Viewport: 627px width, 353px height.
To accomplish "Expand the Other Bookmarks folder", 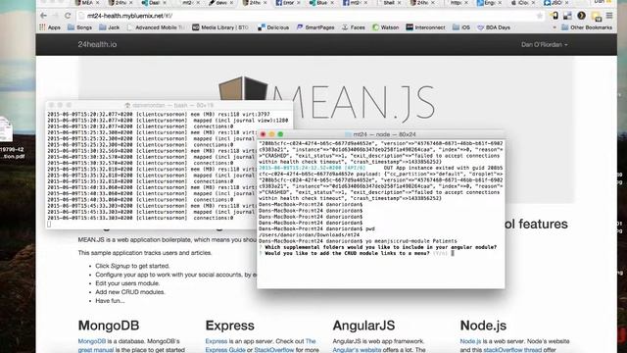I will tap(587, 27).
